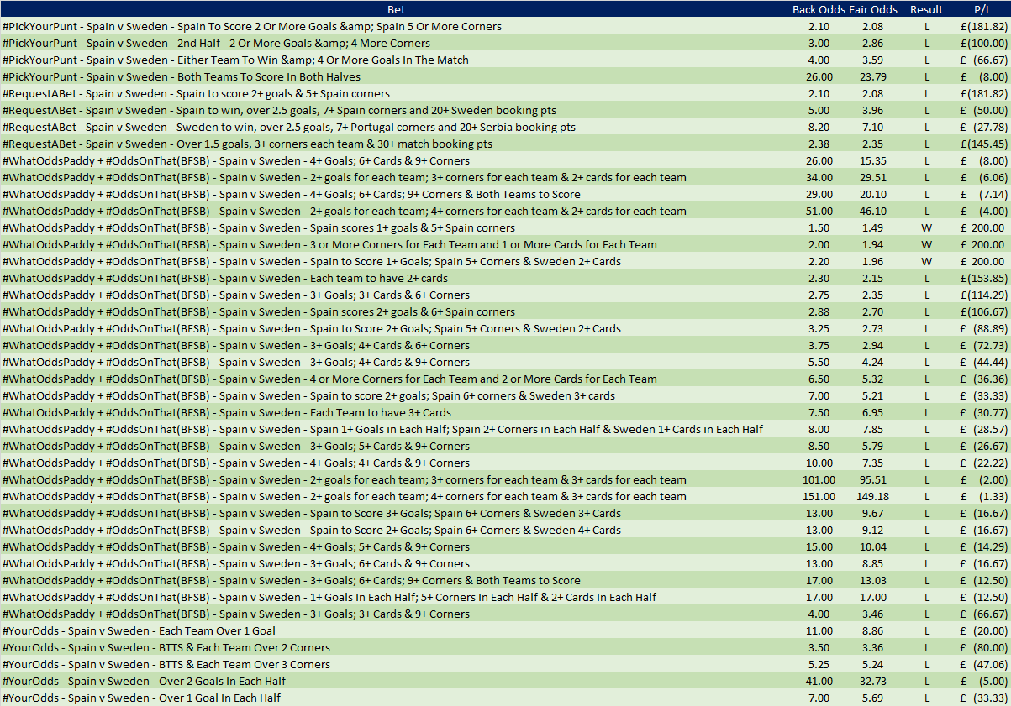This screenshot has width=1011, height=706.
Task: Click the 'Over 2 Goals In Each Half' bet
Action: [145, 681]
